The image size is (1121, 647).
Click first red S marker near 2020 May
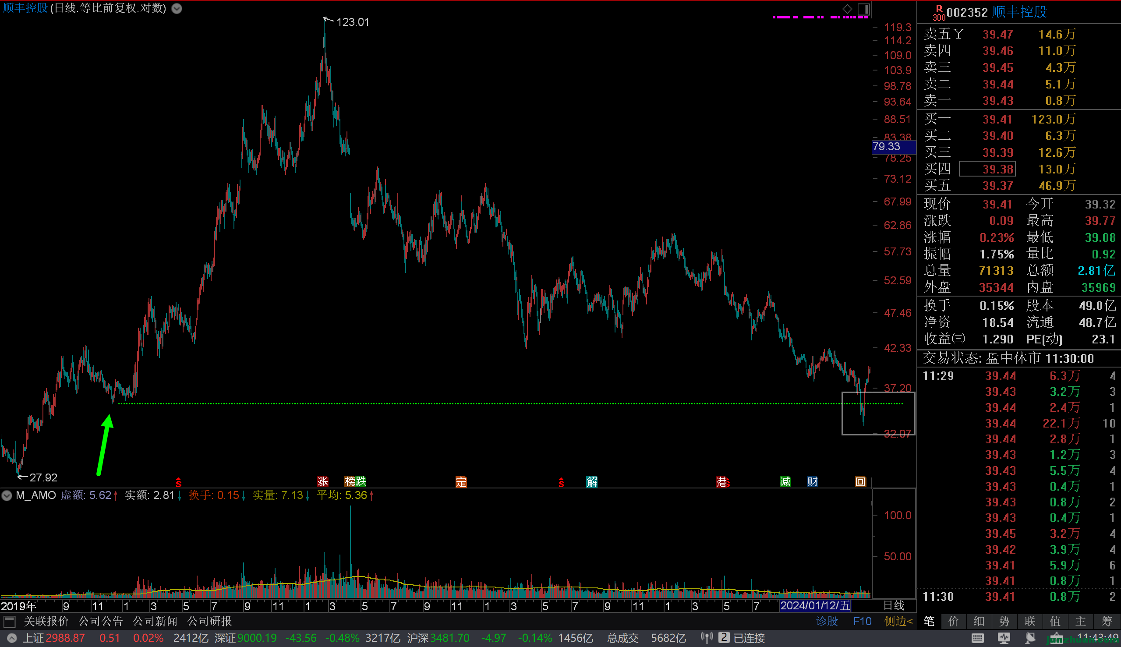tap(178, 482)
